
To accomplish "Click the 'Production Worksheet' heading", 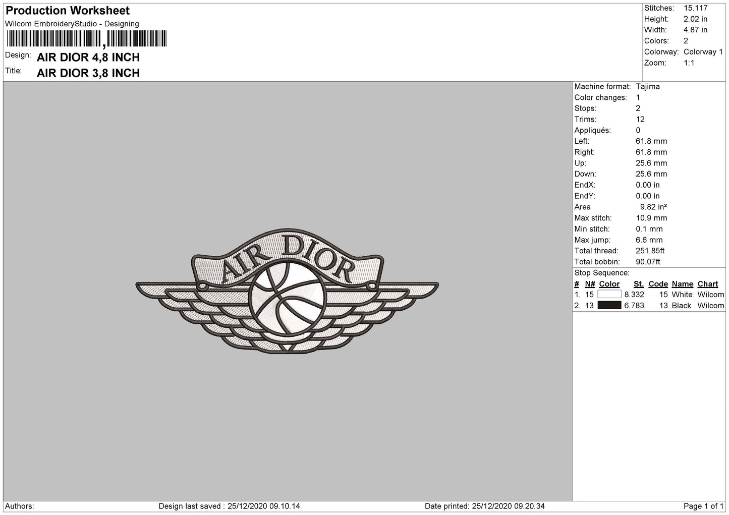I will click(x=68, y=11).
